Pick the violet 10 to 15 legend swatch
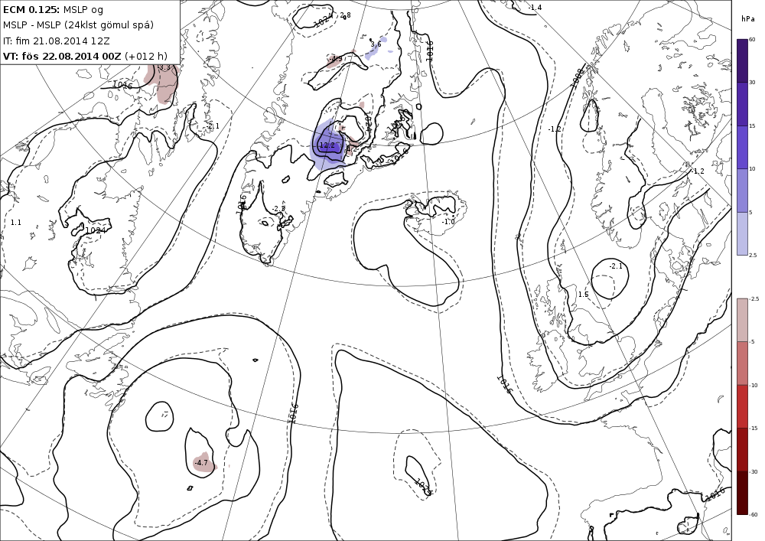This screenshot has height=541, width=765. [x=742, y=147]
